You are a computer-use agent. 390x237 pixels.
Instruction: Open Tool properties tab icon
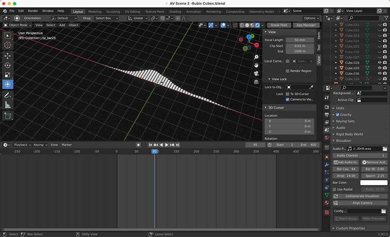click(327, 98)
